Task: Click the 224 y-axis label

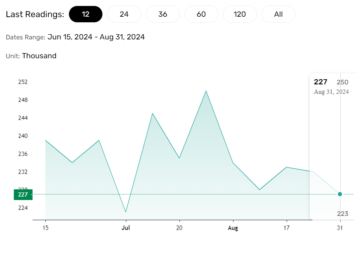Action: [23, 208]
